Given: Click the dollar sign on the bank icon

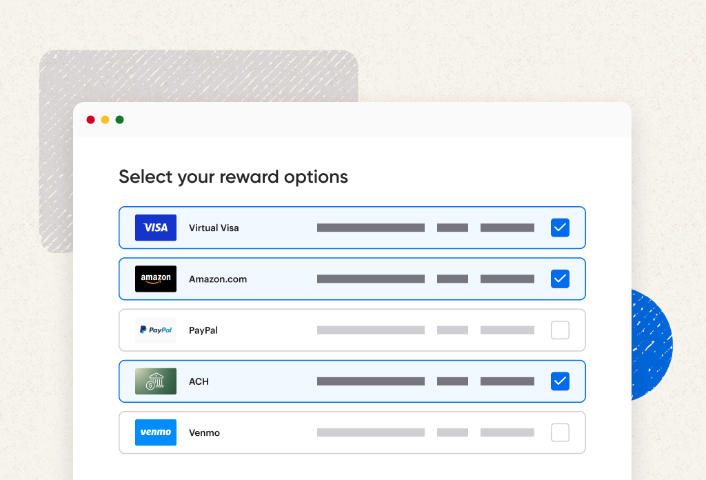Looking at the screenshot, I should 152,384.
